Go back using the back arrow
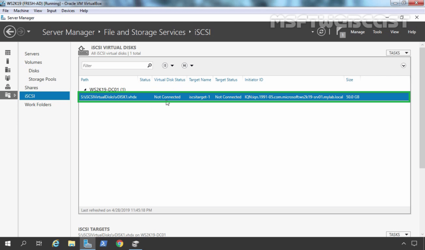425x250 pixels. tap(10, 32)
